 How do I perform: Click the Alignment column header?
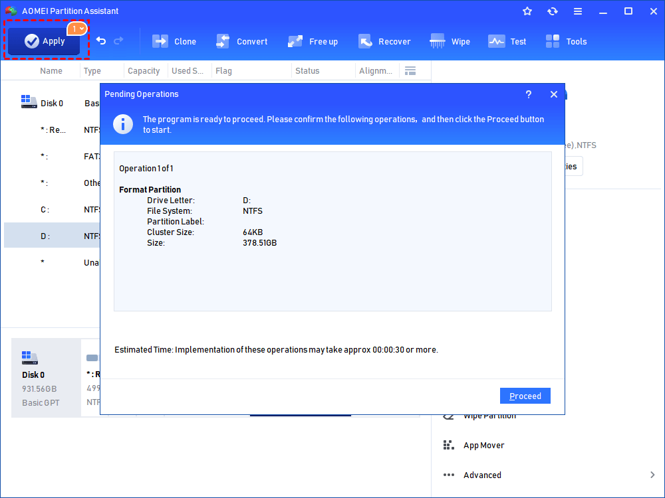coord(375,71)
